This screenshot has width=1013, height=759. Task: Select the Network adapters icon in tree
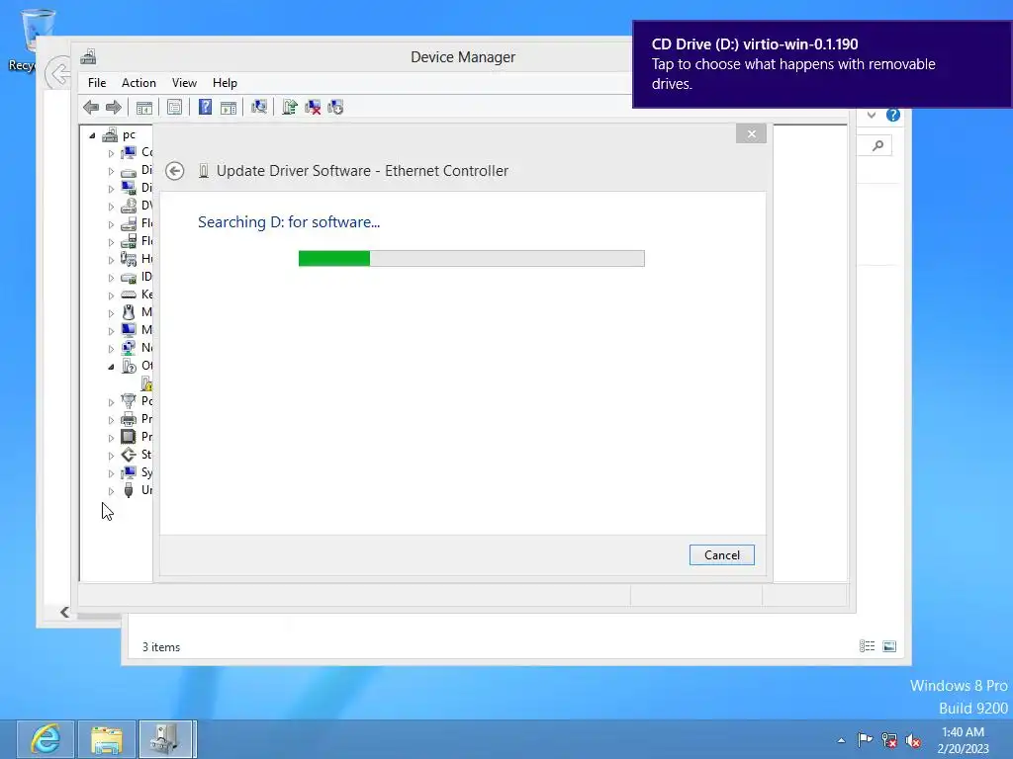(x=129, y=348)
